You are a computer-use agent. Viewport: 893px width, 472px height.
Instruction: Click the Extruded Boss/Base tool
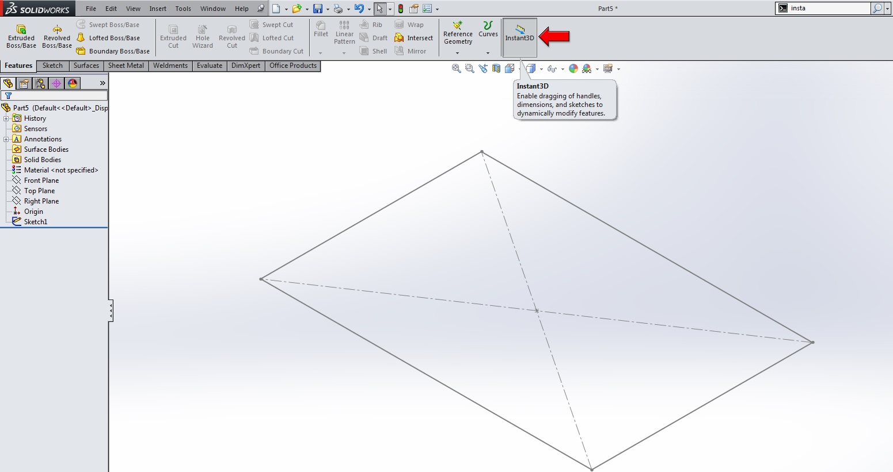point(21,36)
